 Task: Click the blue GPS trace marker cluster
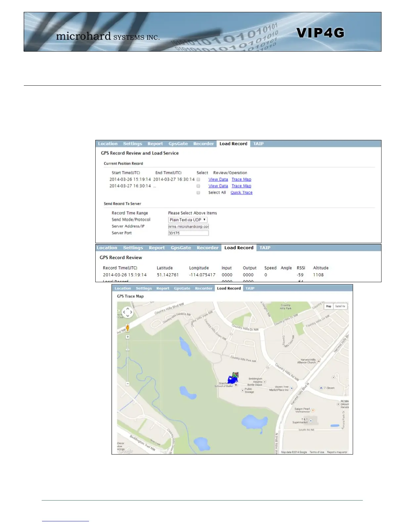(x=233, y=379)
